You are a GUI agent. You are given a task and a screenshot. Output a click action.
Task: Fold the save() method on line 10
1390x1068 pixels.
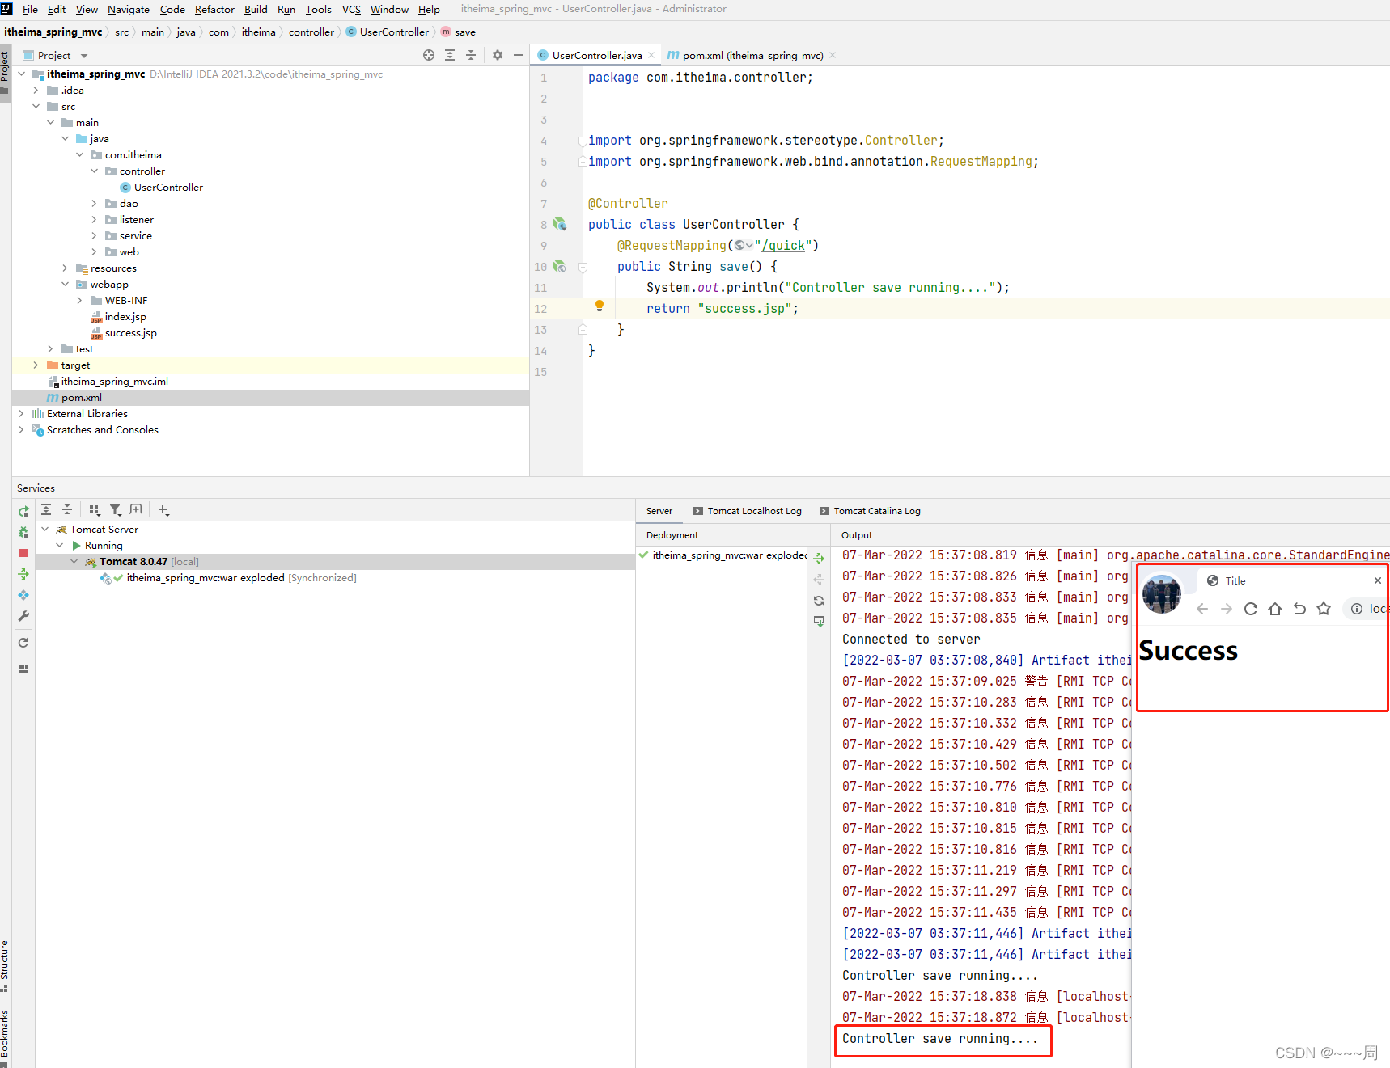click(583, 266)
